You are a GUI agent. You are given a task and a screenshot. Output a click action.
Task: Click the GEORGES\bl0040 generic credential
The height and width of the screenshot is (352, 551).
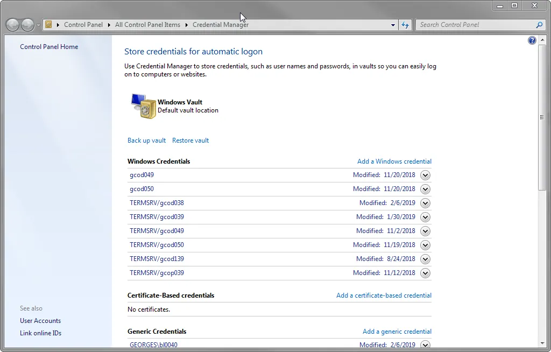153,344
